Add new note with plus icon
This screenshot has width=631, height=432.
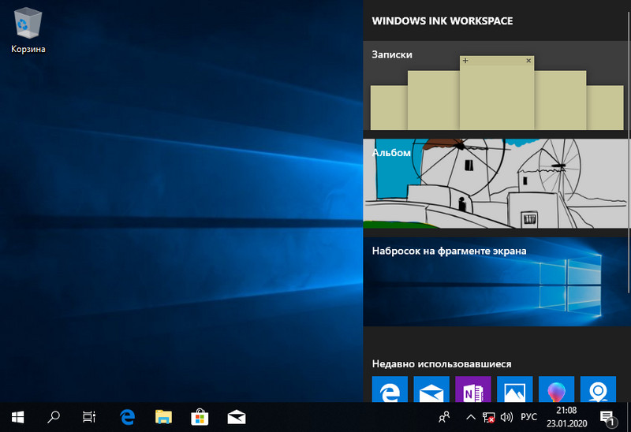tap(465, 61)
